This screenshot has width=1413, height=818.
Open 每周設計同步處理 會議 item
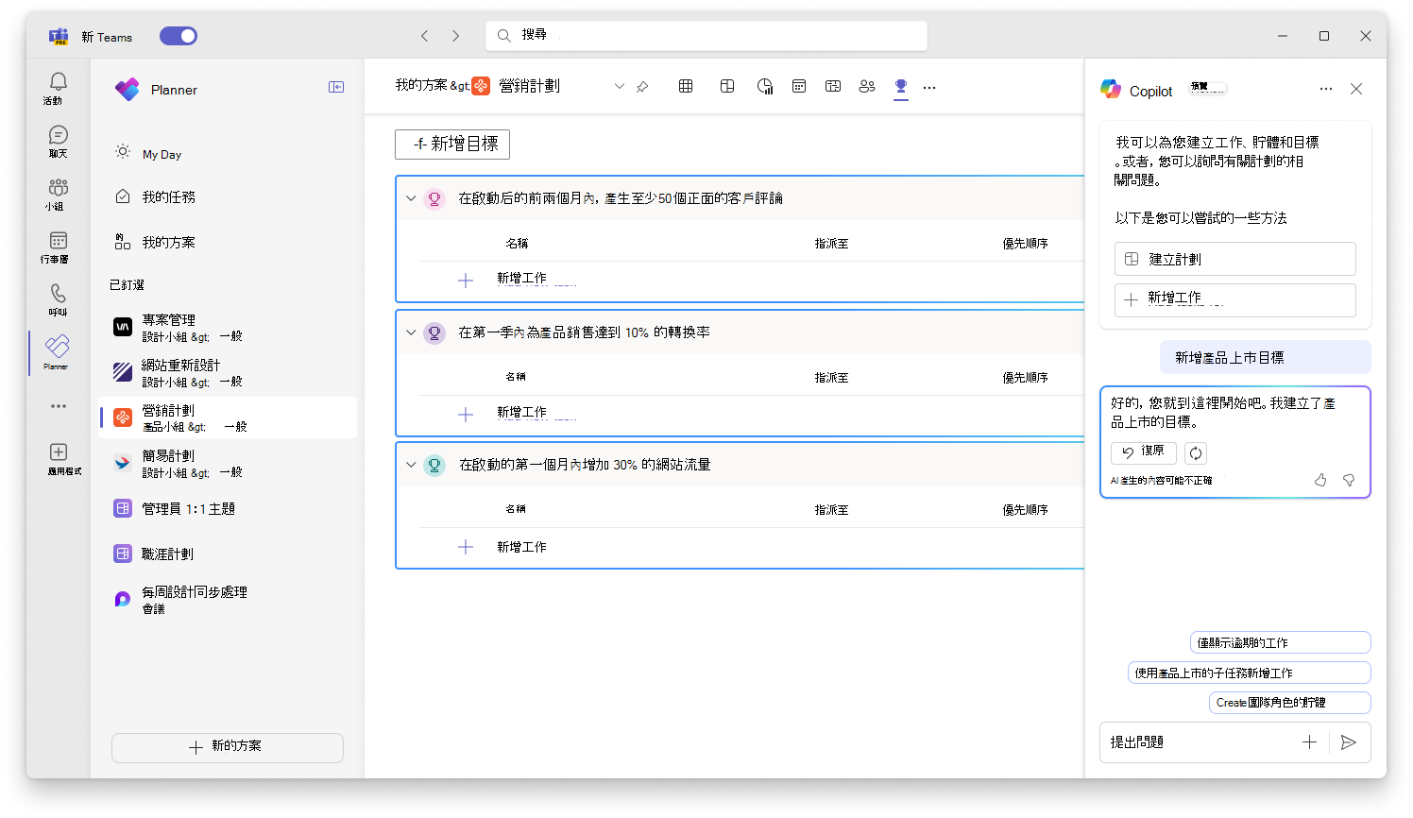click(228, 599)
